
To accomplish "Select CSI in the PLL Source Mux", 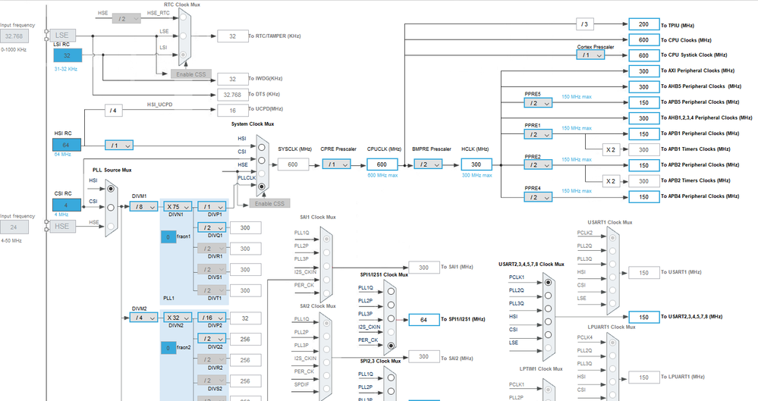I will (112, 206).
